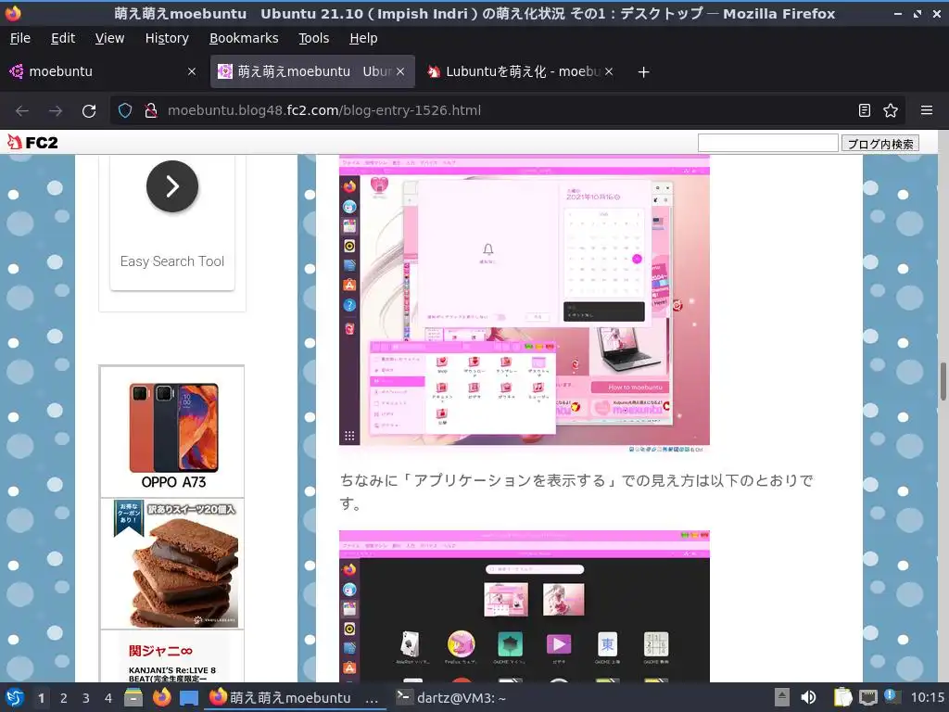Screen dimensions: 949x712
Task: Focus the blog search input field
Action: pos(767,143)
